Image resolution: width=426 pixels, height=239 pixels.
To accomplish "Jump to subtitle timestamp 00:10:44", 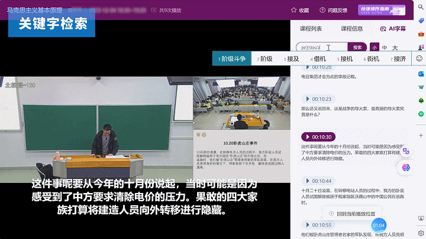I will [318, 181].
